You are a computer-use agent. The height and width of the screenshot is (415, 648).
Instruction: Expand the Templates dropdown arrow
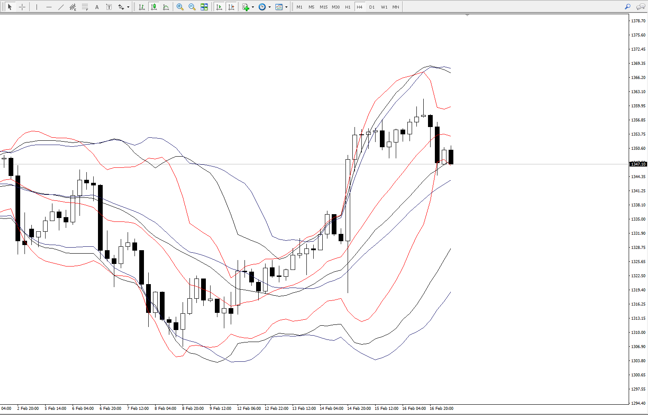pos(286,7)
